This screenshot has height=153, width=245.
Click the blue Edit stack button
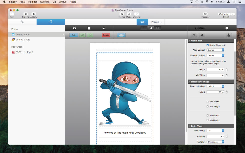point(74,35)
